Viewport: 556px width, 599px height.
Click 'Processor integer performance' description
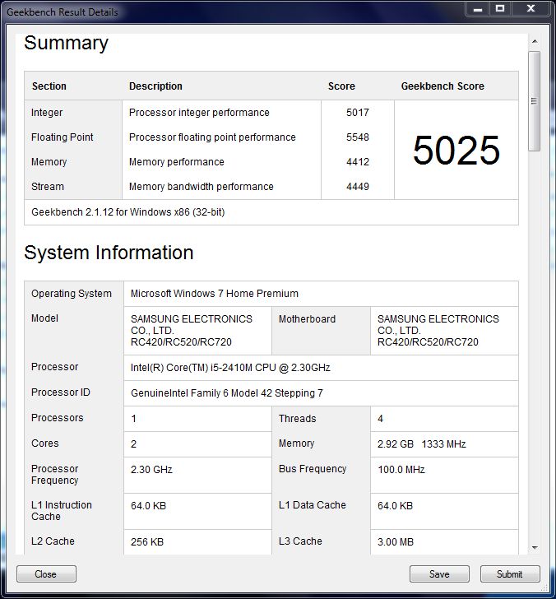click(199, 113)
